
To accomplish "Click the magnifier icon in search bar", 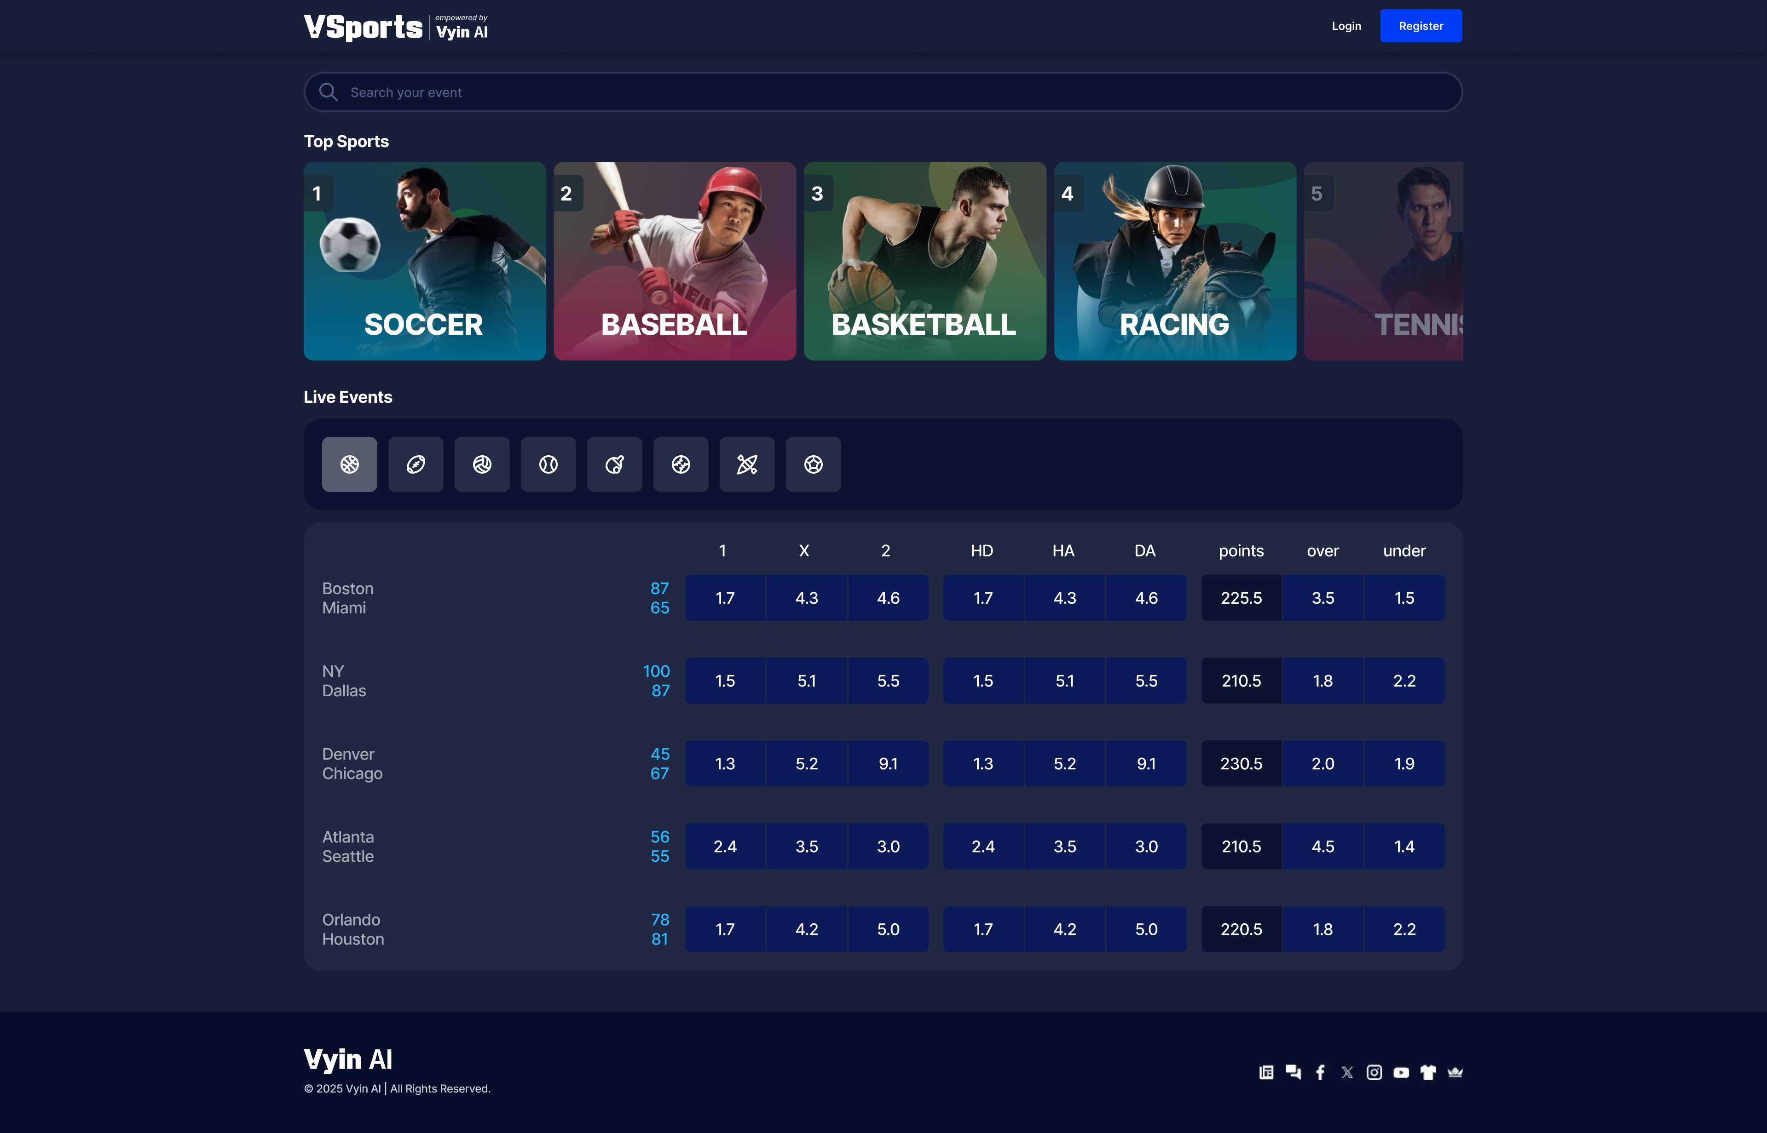I will [x=329, y=92].
